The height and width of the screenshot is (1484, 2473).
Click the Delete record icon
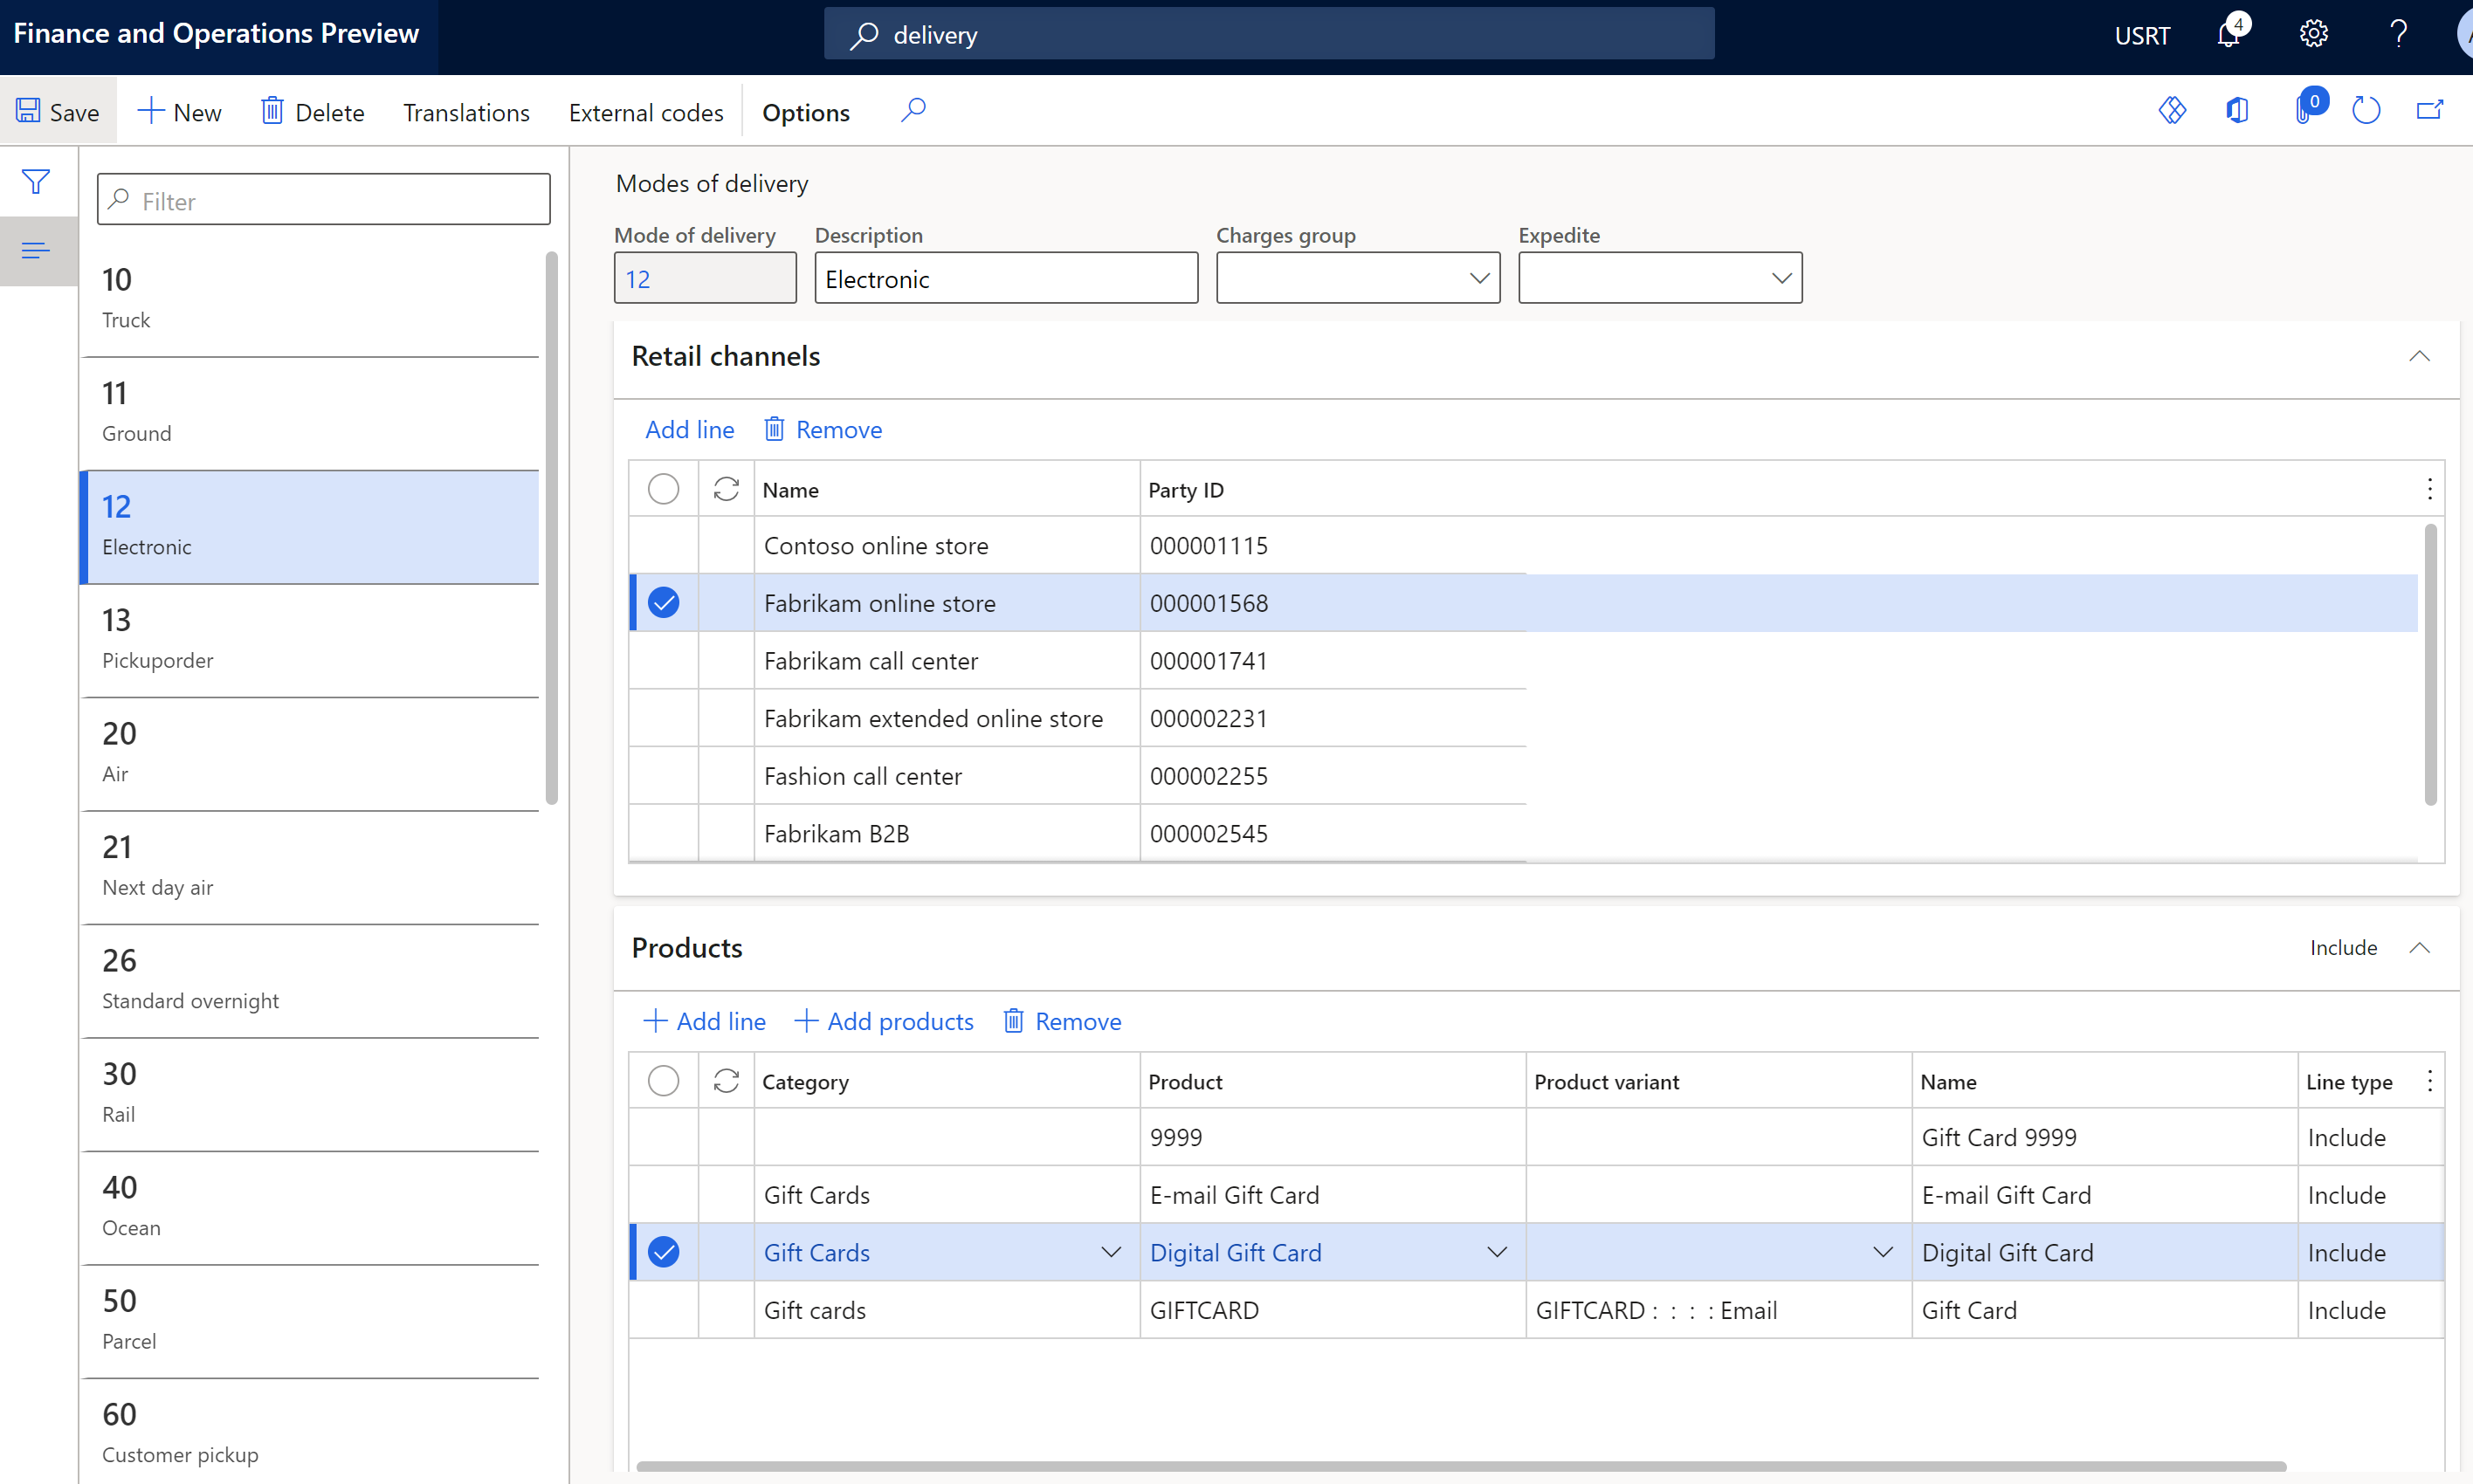point(272,112)
